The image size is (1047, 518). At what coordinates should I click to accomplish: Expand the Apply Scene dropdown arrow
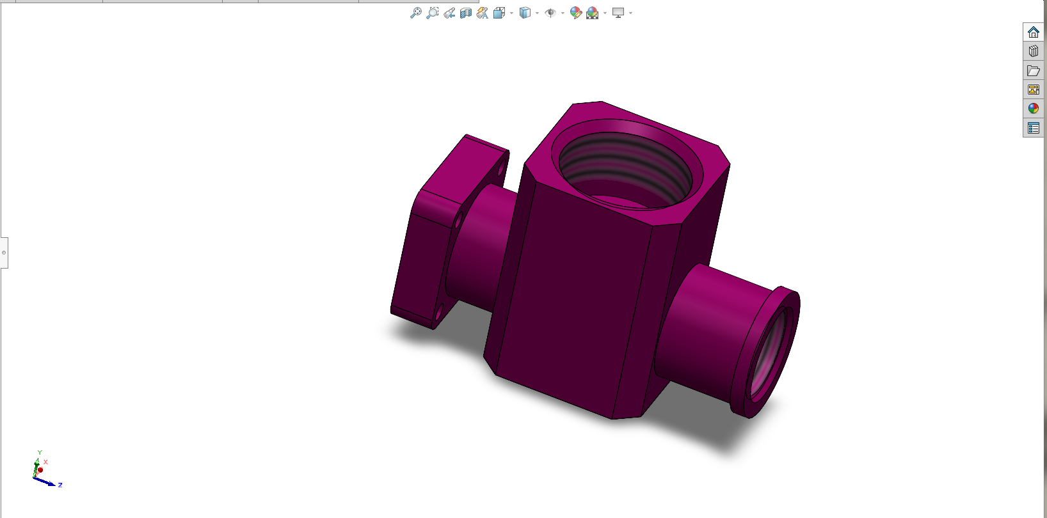(605, 13)
